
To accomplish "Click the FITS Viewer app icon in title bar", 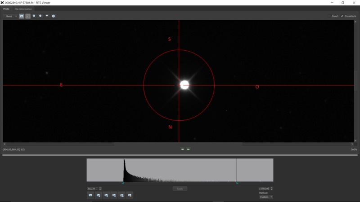I will 2,3.
